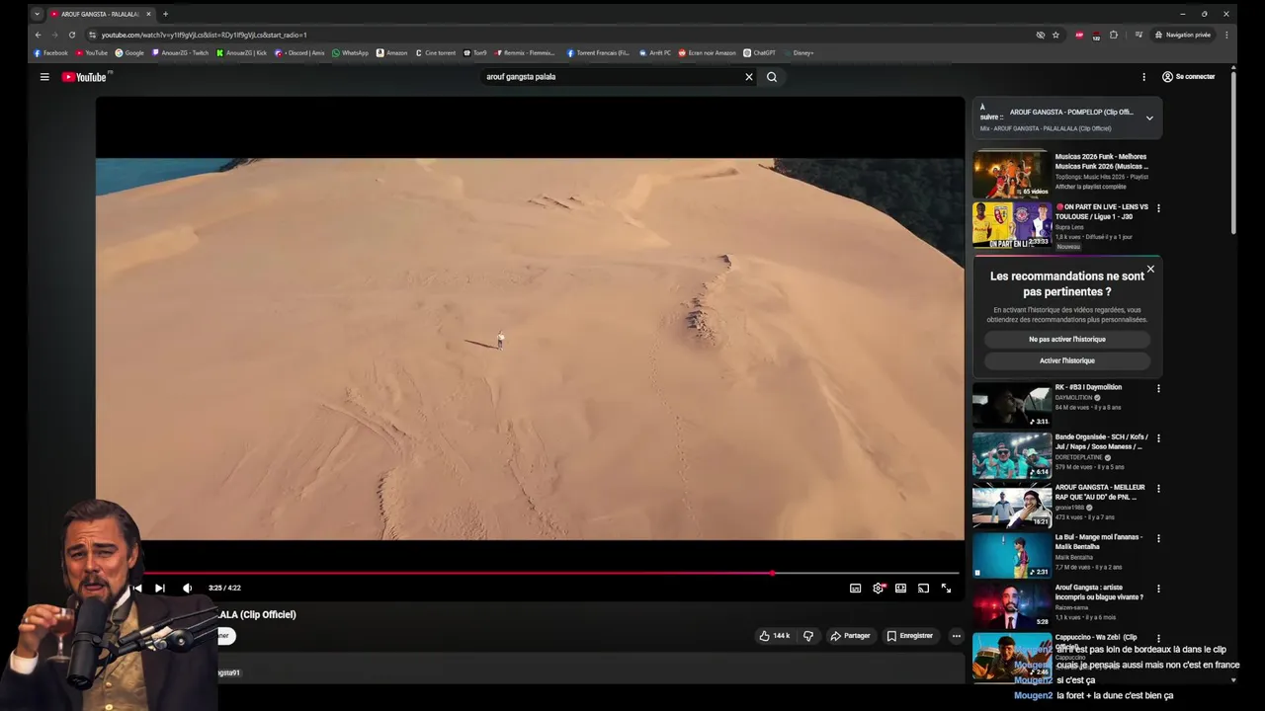This screenshot has width=1265, height=711.
Task: Select the AROUF GANGSTA - PALALALALA tab
Action: pyautogui.click(x=101, y=14)
